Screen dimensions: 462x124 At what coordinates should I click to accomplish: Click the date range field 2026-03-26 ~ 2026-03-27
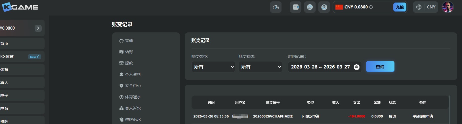[325, 67]
